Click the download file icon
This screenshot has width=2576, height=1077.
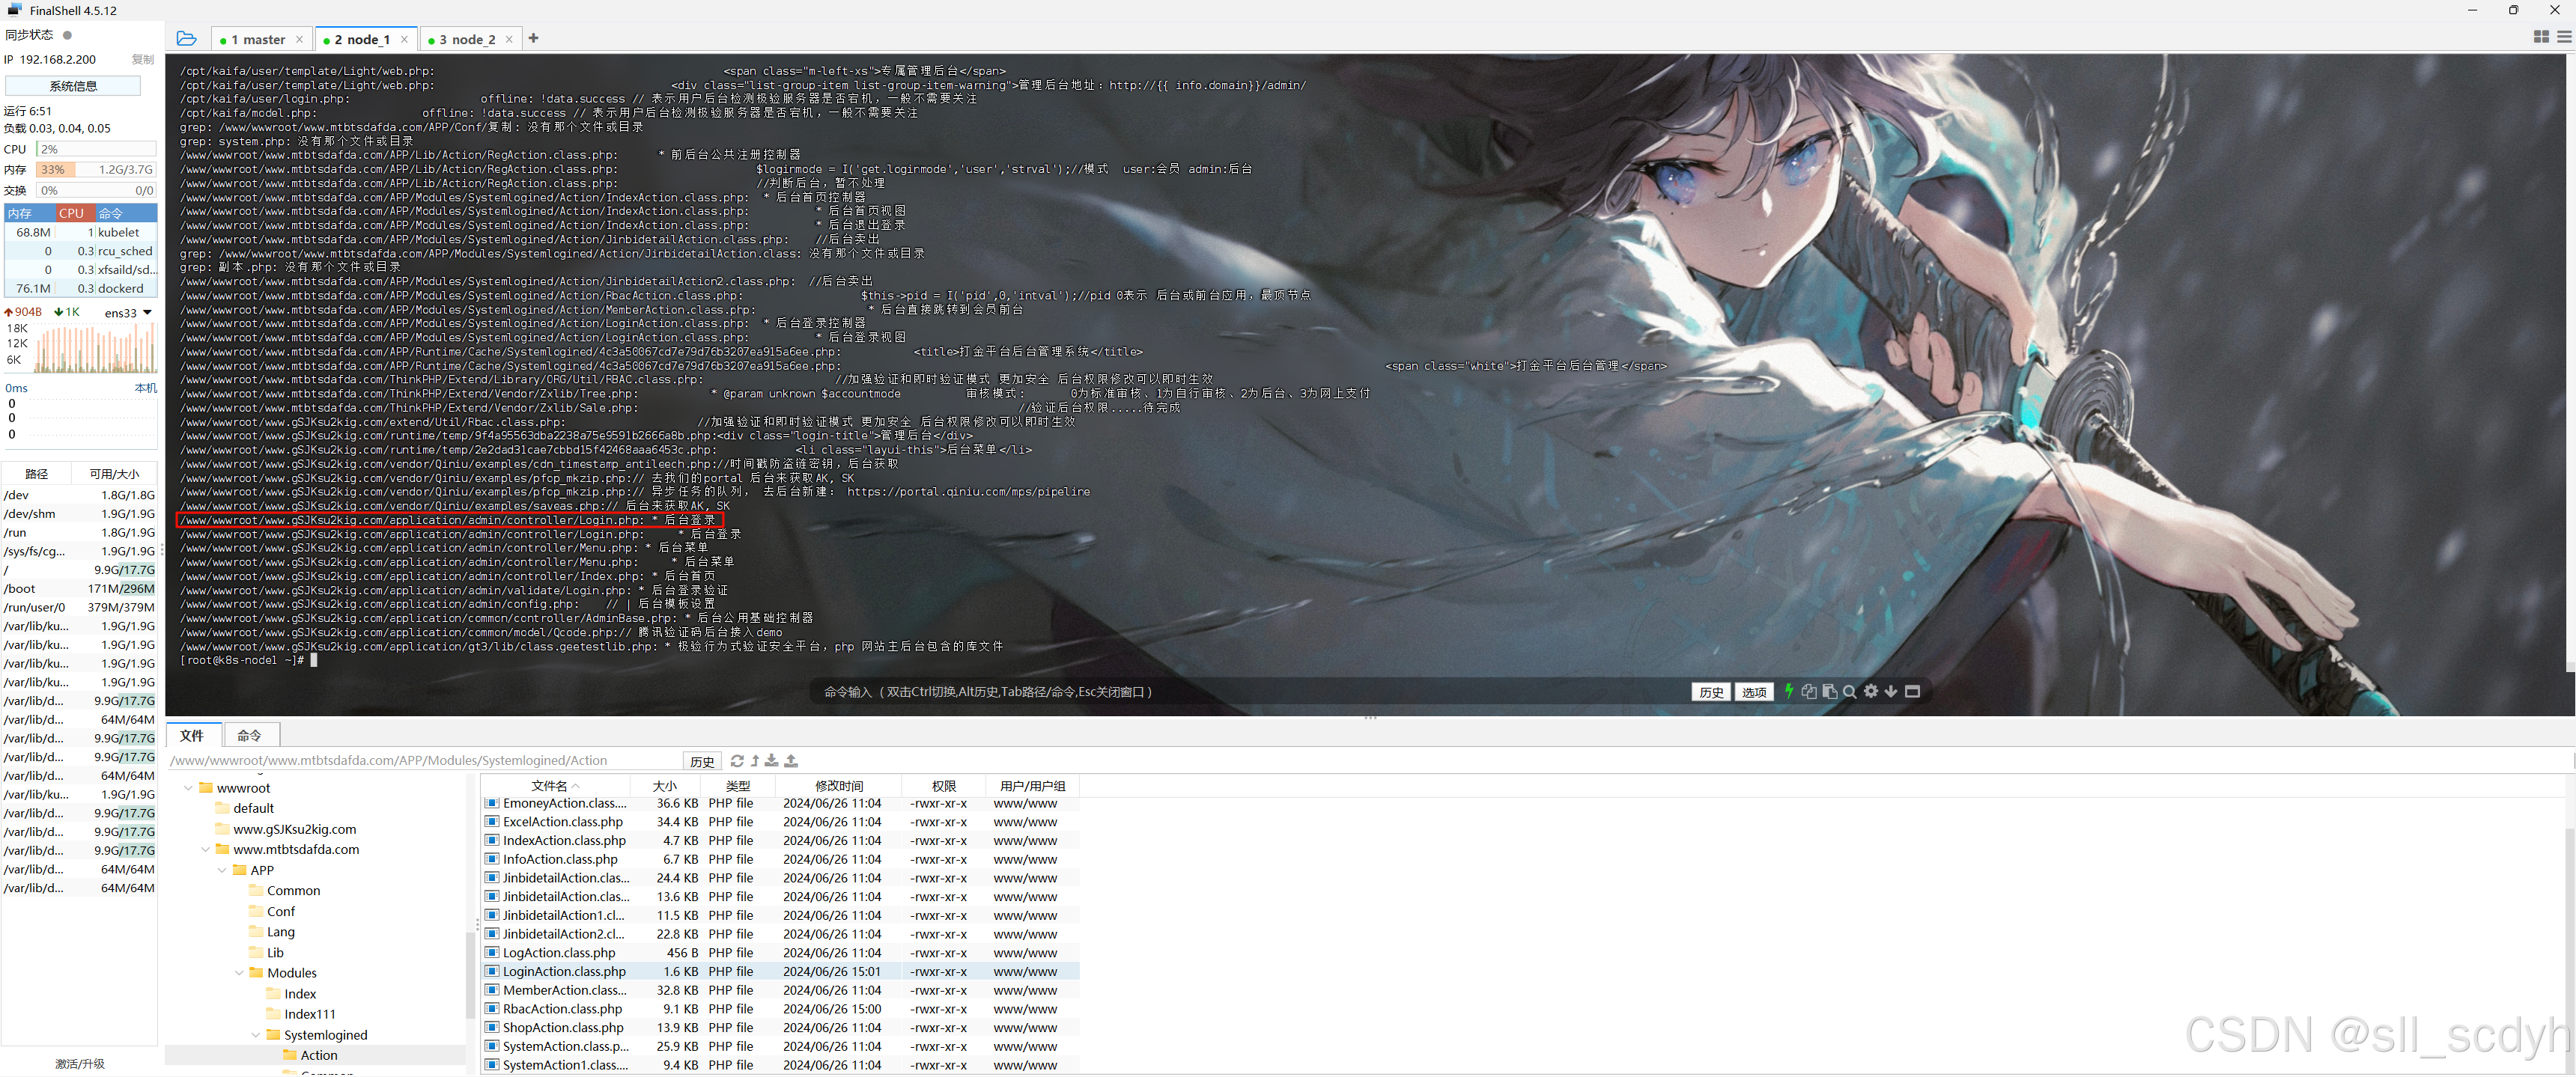click(x=772, y=761)
